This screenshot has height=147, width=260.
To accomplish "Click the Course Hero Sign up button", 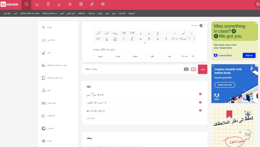I will (x=249, y=55).
